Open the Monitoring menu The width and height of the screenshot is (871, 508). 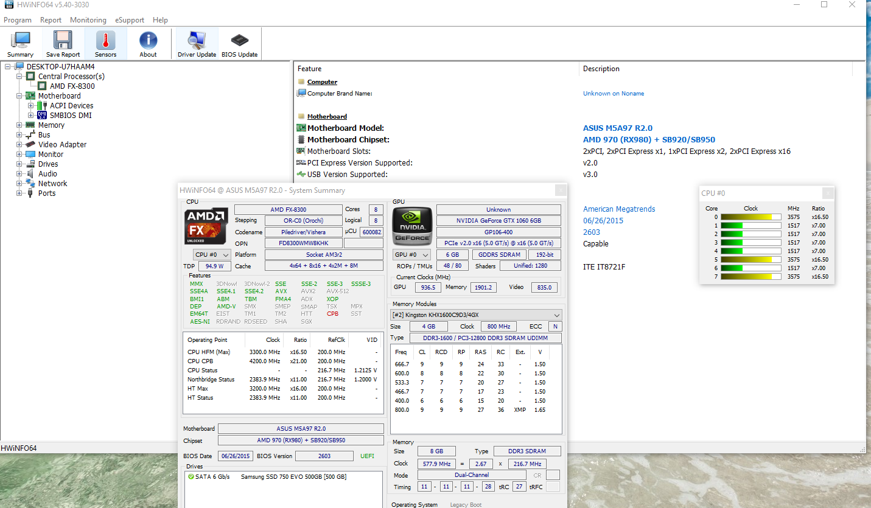pyautogui.click(x=88, y=20)
